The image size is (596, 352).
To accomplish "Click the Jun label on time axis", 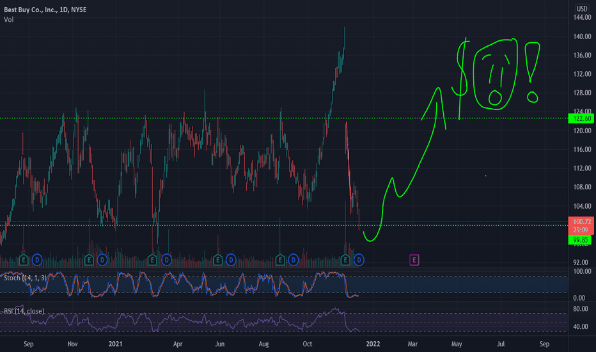I will [x=220, y=344].
